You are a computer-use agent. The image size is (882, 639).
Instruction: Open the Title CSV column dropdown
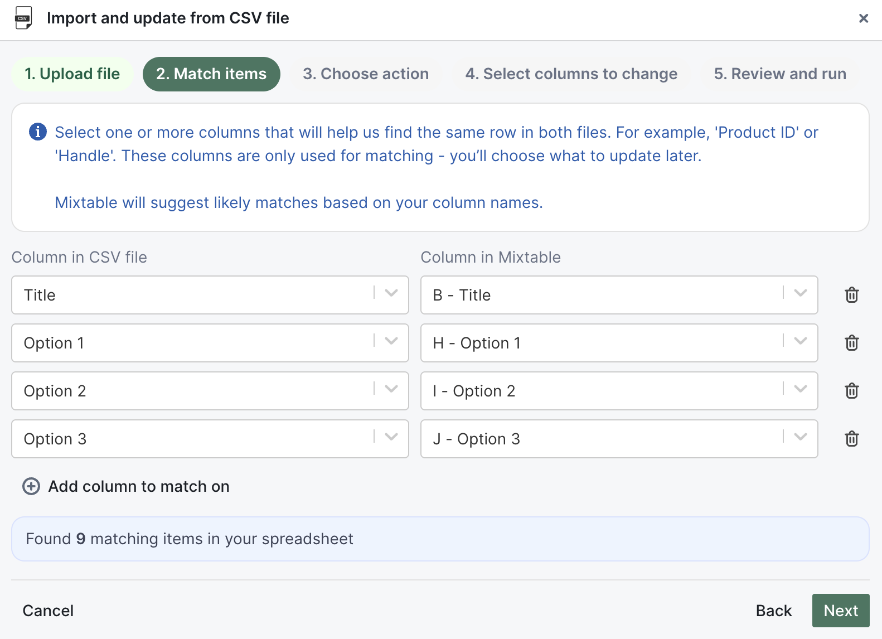click(x=390, y=295)
